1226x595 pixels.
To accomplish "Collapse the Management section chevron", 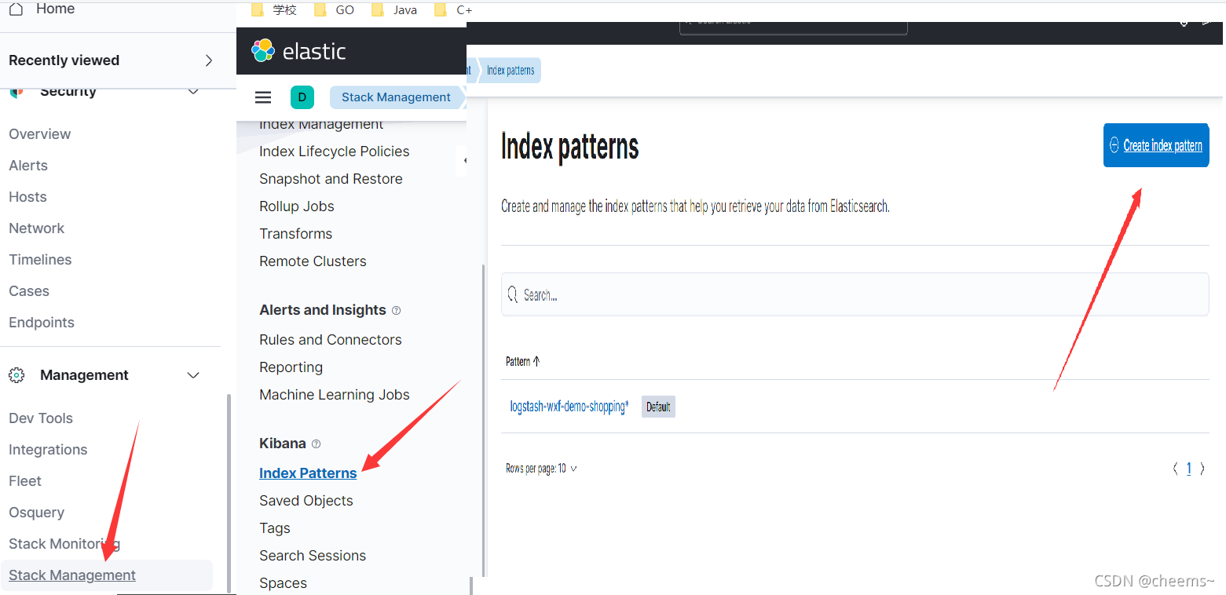I will point(193,375).
